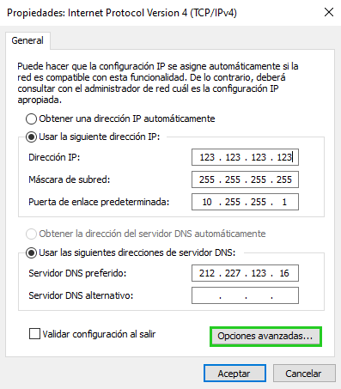
Task: Switch to the General tab
Action: [27, 40]
